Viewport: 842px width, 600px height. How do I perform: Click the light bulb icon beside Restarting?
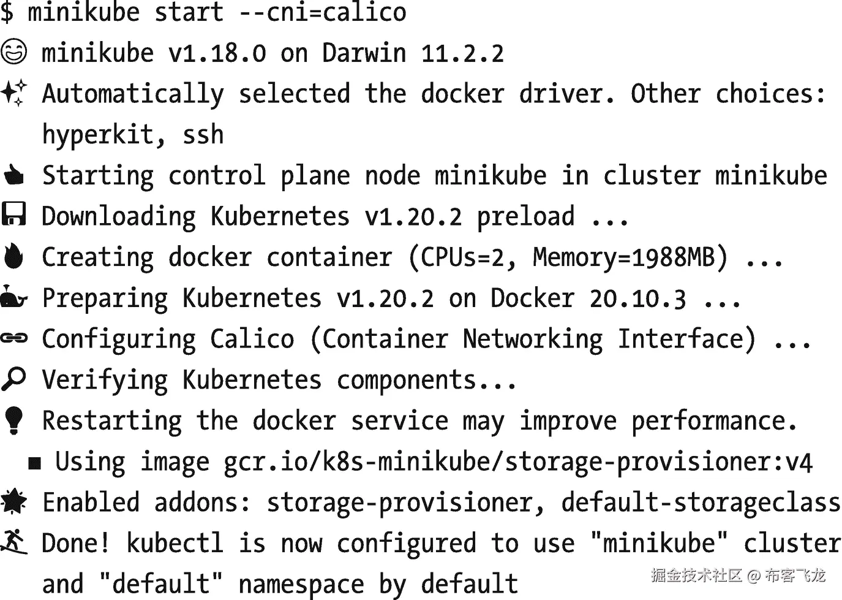(x=13, y=420)
